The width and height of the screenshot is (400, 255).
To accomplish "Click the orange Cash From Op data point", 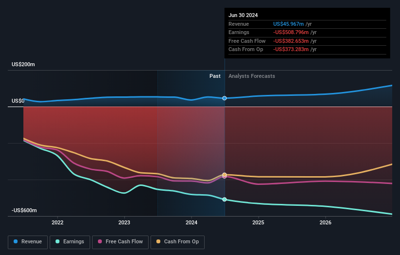I will [225, 175].
